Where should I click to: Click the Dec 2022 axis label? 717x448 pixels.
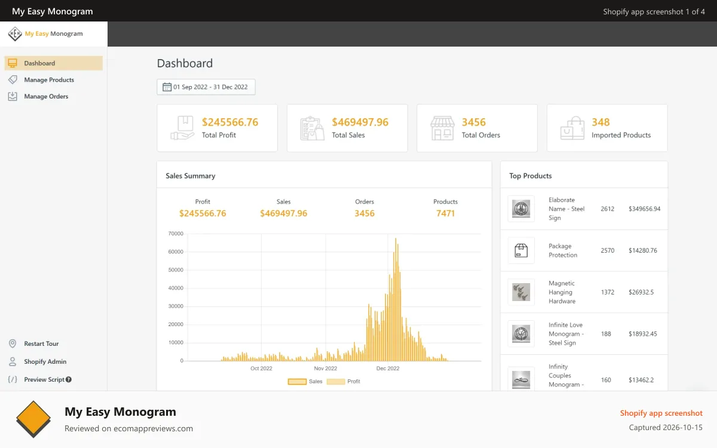[x=388, y=369]
